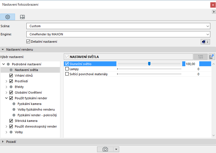Image resolution: width=216 pixels, height=153 pixels.
Task: Collapse the Nastavení renderu section
Action: [x=3, y=49]
